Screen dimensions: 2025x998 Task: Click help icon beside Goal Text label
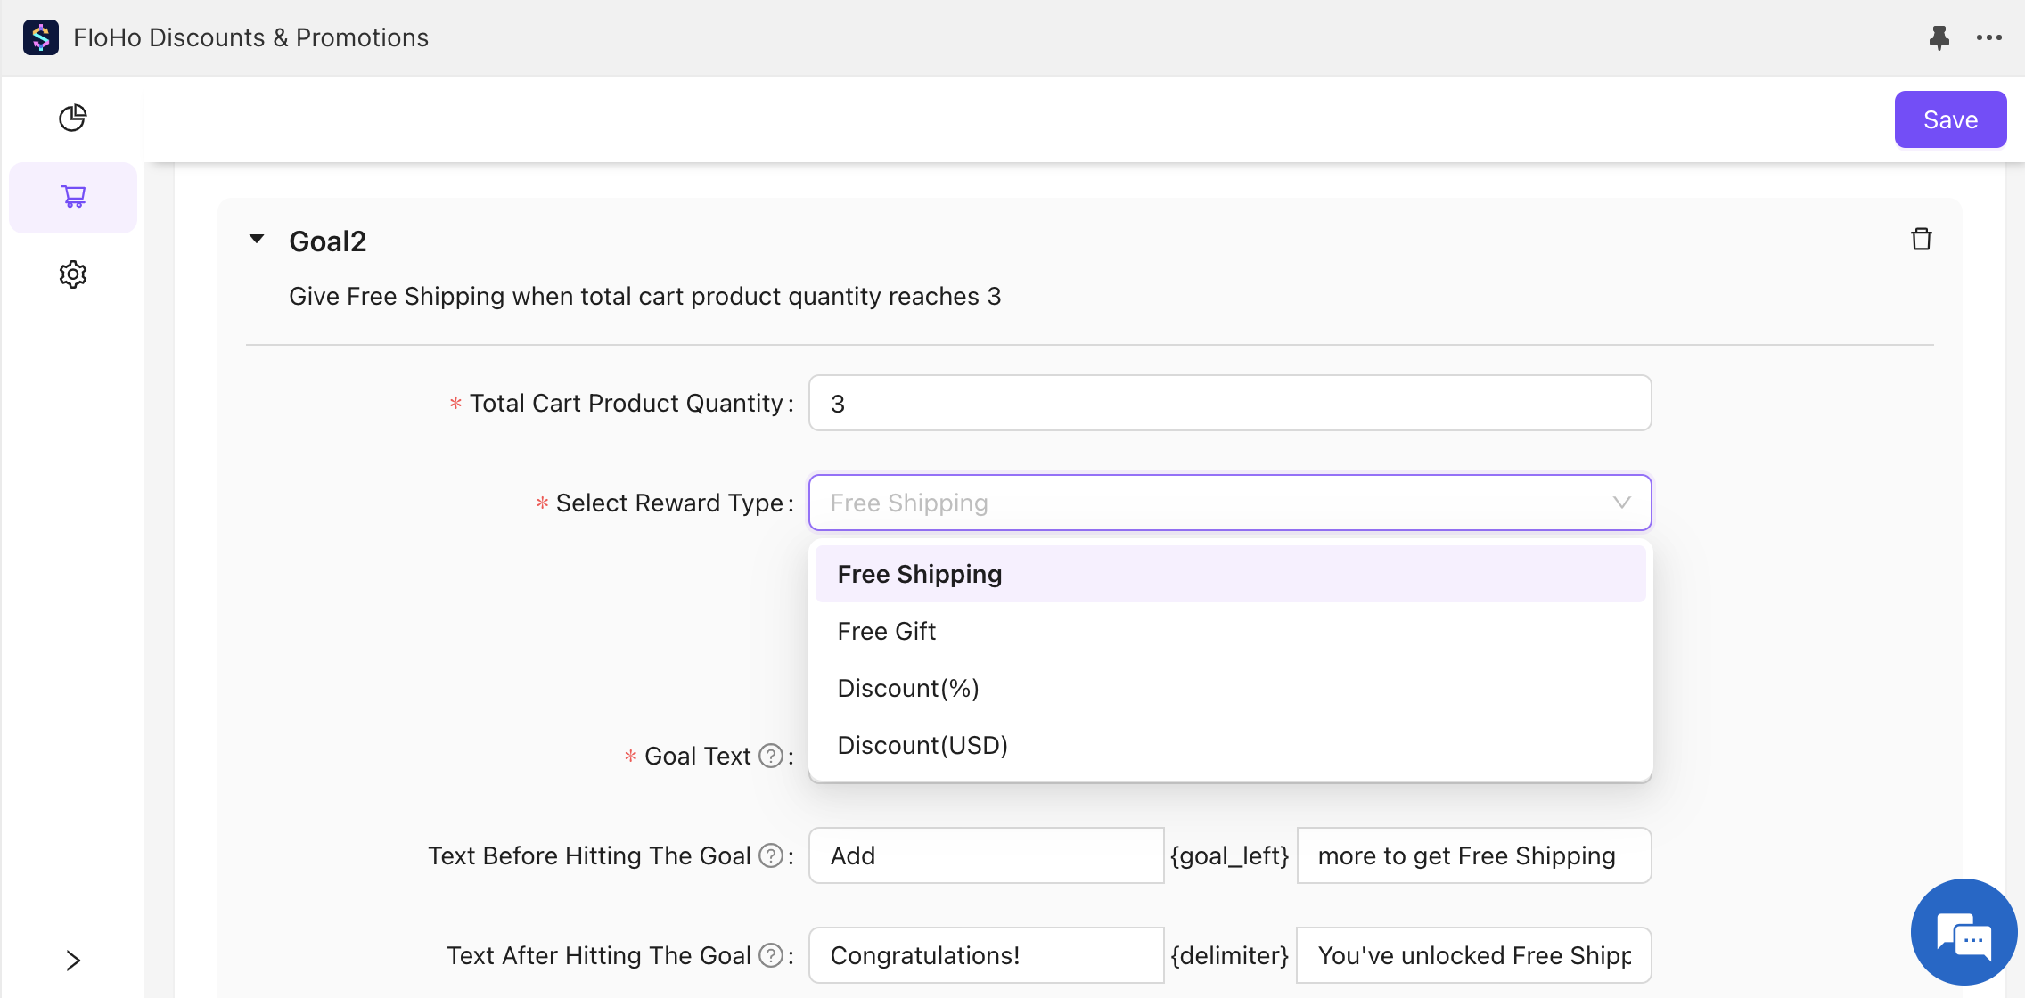[770, 756]
